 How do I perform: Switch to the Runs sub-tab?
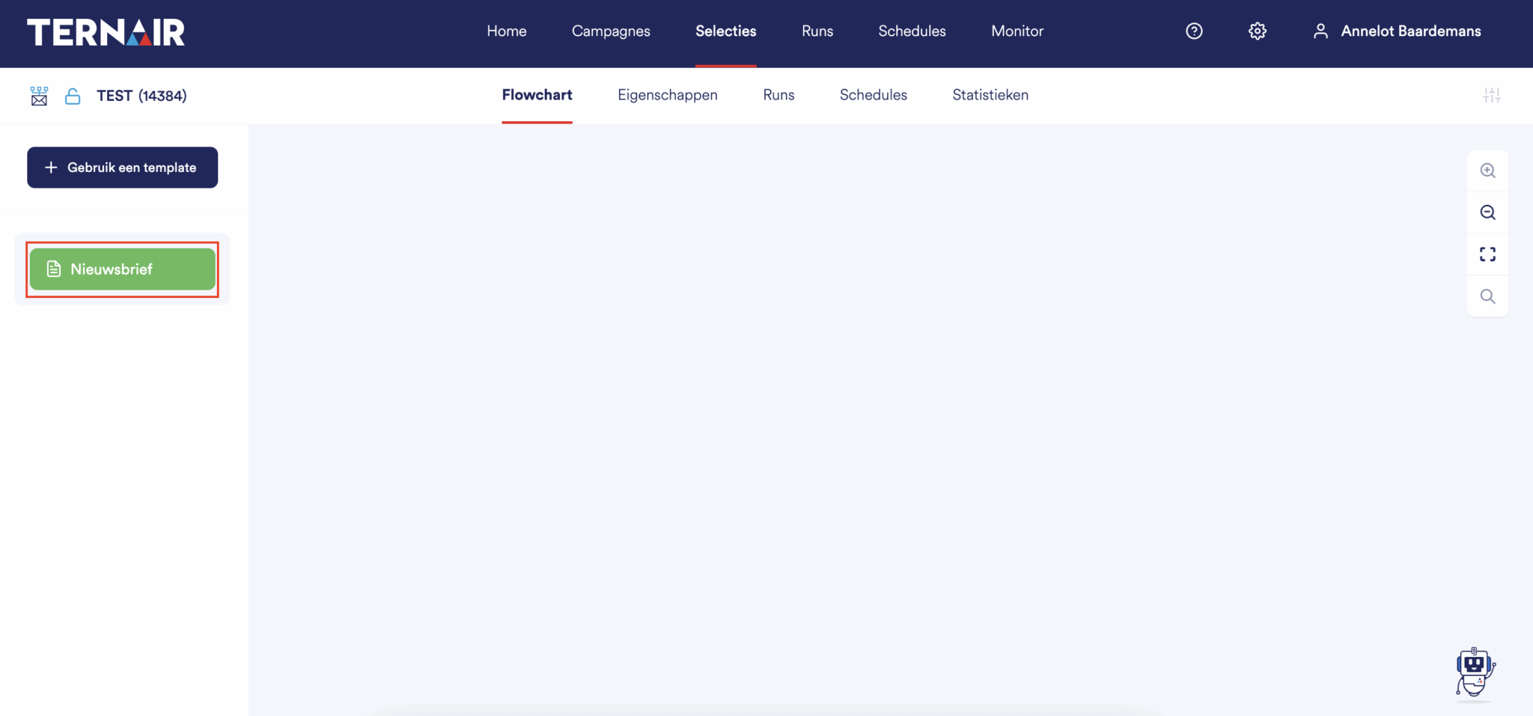pos(778,95)
